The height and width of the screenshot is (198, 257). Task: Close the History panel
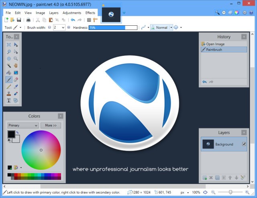coord(244,37)
